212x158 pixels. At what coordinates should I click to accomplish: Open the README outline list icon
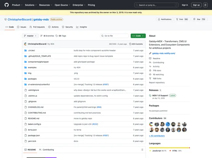click(142, 150)
